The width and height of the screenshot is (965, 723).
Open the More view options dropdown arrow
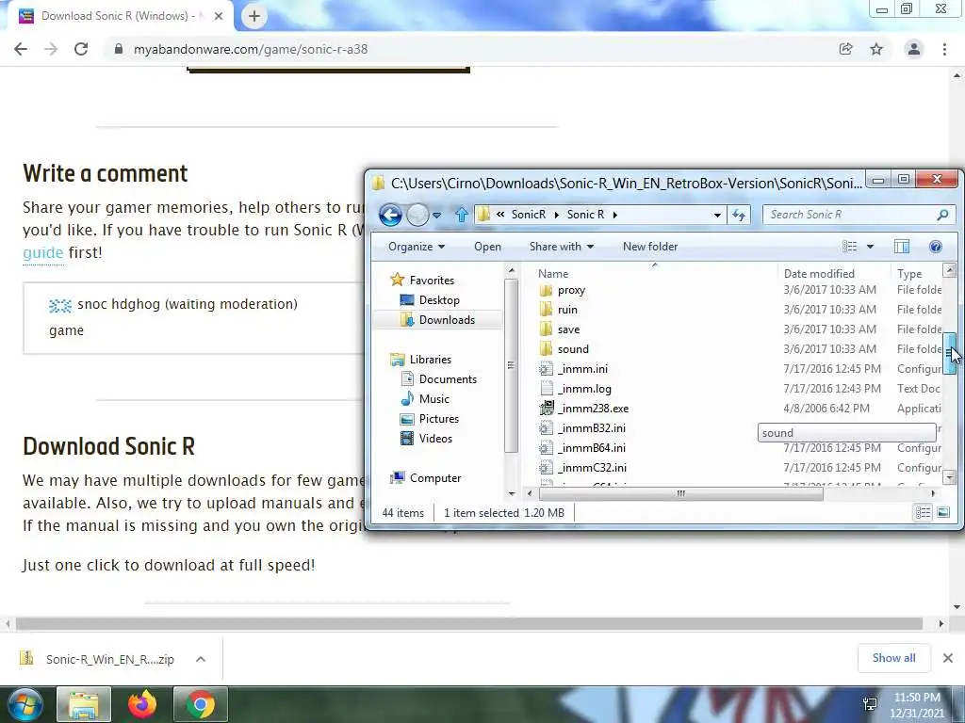tap(870, 247)
